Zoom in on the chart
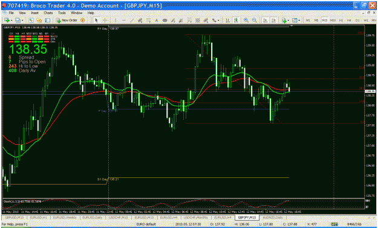Viewport: 378px width, 228px height. pos(246,21)
